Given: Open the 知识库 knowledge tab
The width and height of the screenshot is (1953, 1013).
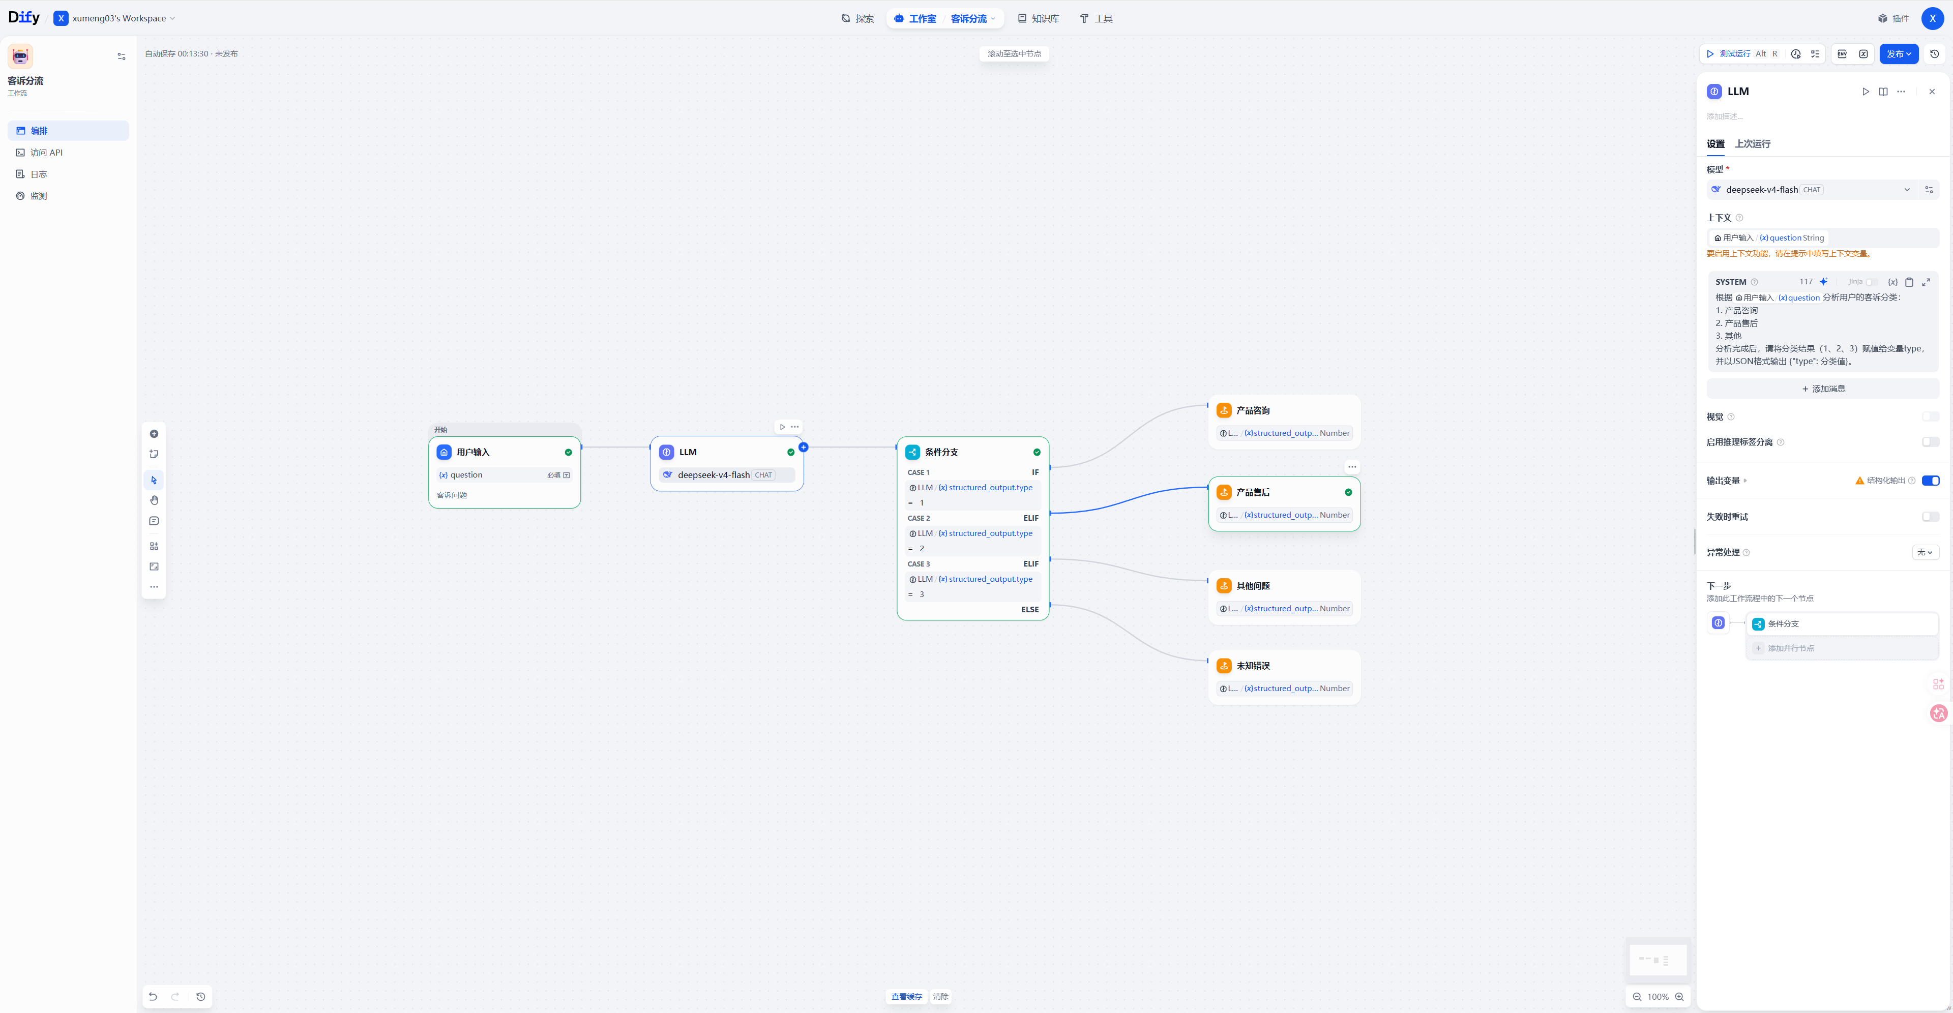Looking at the screenshot, I should point(1038,18).
